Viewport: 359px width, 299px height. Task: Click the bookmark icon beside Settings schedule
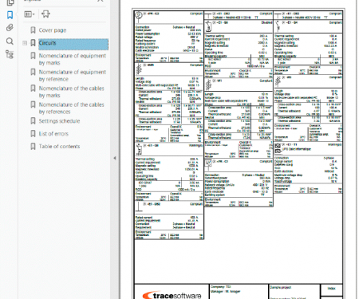[x=33, y=121]
